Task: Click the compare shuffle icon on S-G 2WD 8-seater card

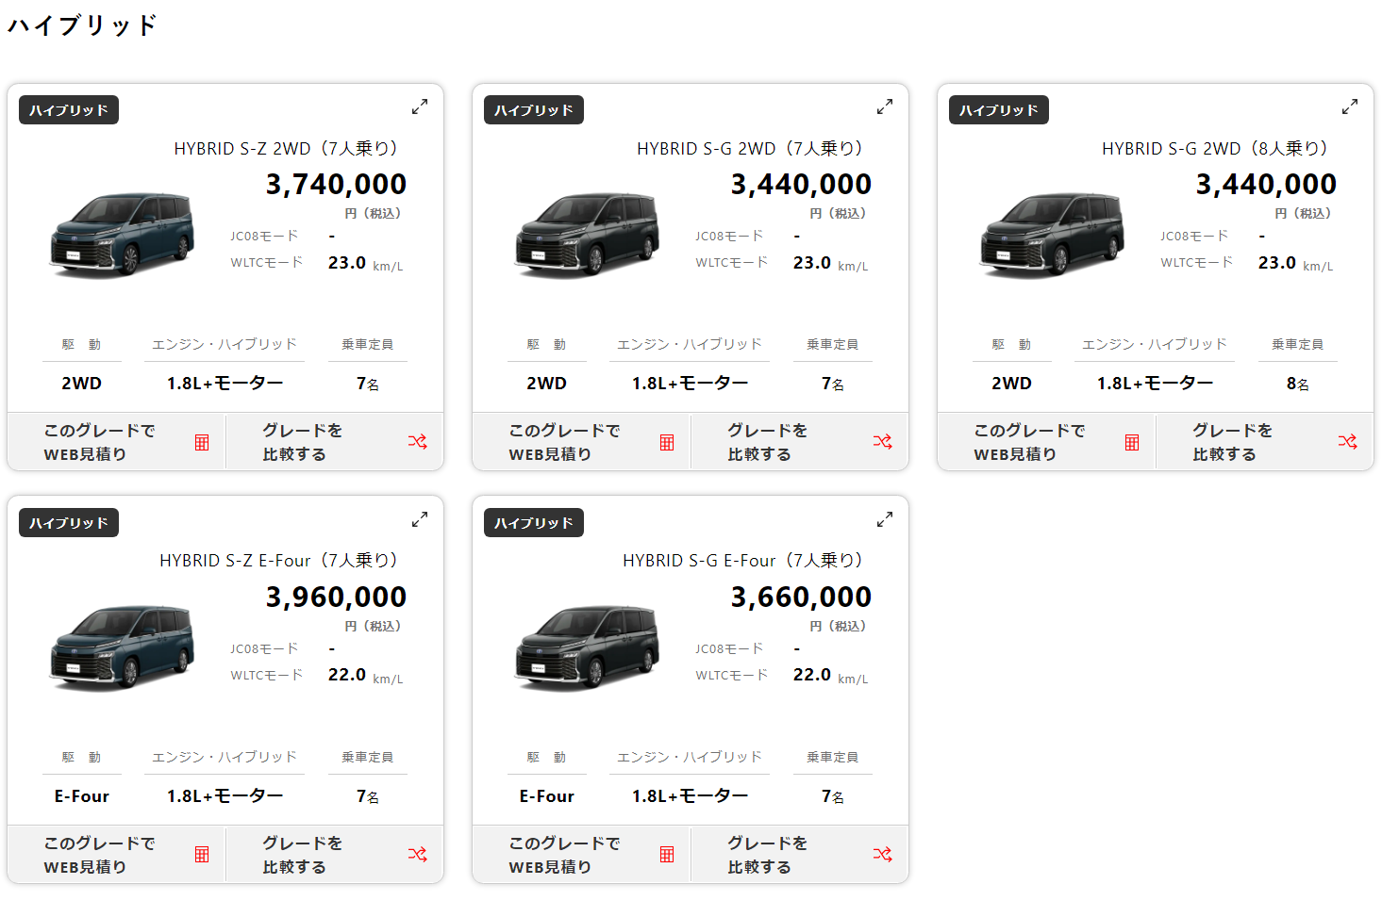Action: point(1347,441)
